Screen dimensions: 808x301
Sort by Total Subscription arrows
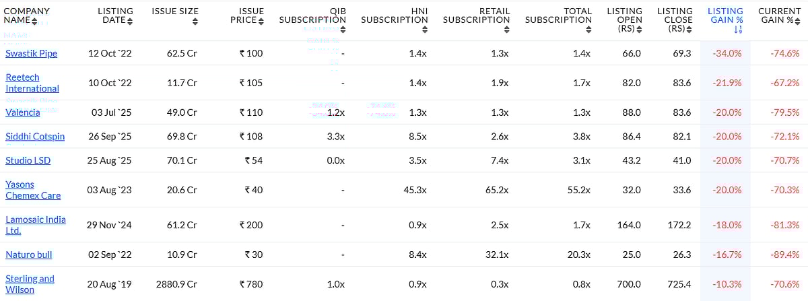tap(588, 30)
